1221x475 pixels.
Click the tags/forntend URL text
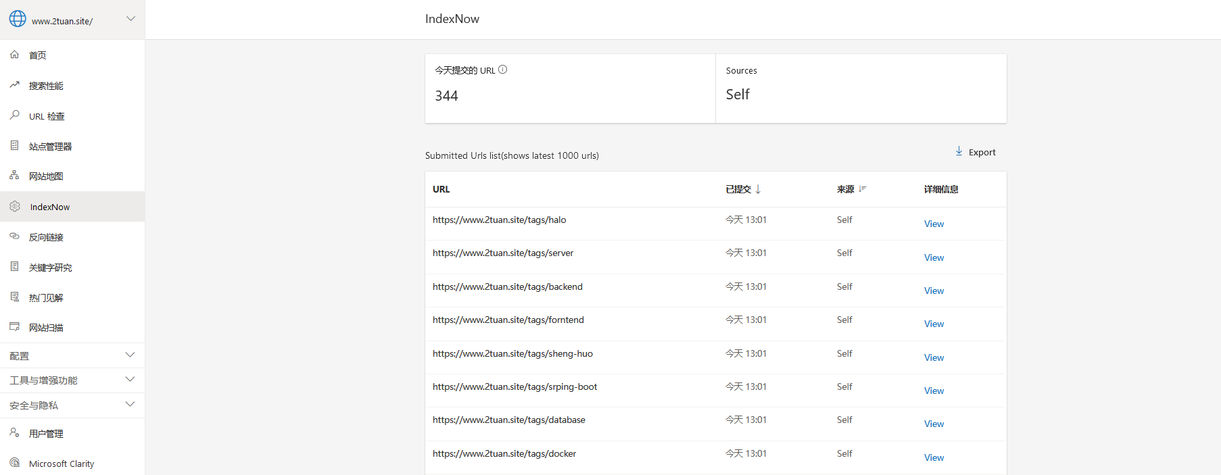pos(508,320)
